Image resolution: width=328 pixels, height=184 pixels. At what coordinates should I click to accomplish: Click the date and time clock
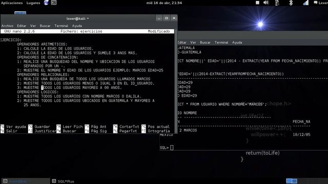point(164,3)
